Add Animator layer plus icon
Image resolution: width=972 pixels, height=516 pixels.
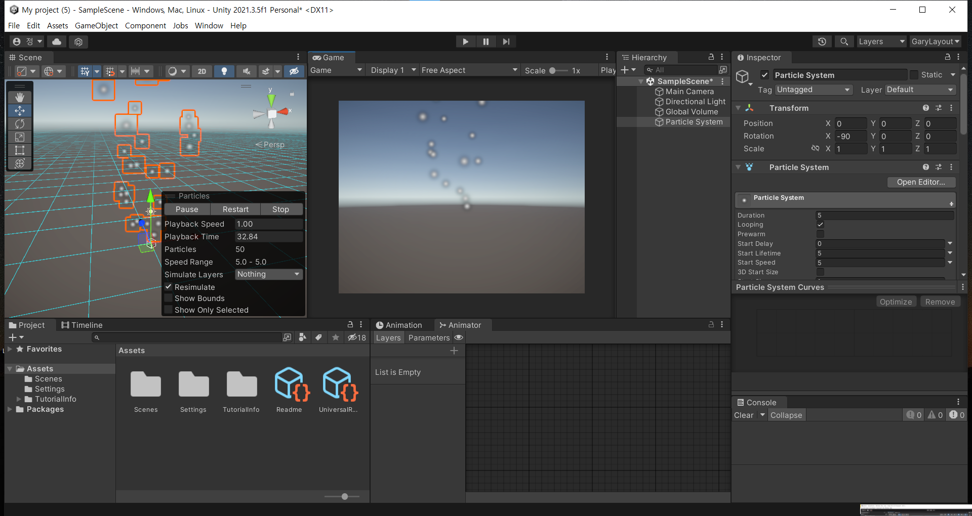click(x=454, y=351)
